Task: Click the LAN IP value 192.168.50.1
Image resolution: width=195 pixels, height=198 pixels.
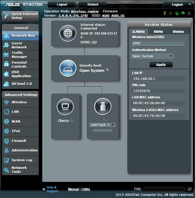Action: (144, 79)
